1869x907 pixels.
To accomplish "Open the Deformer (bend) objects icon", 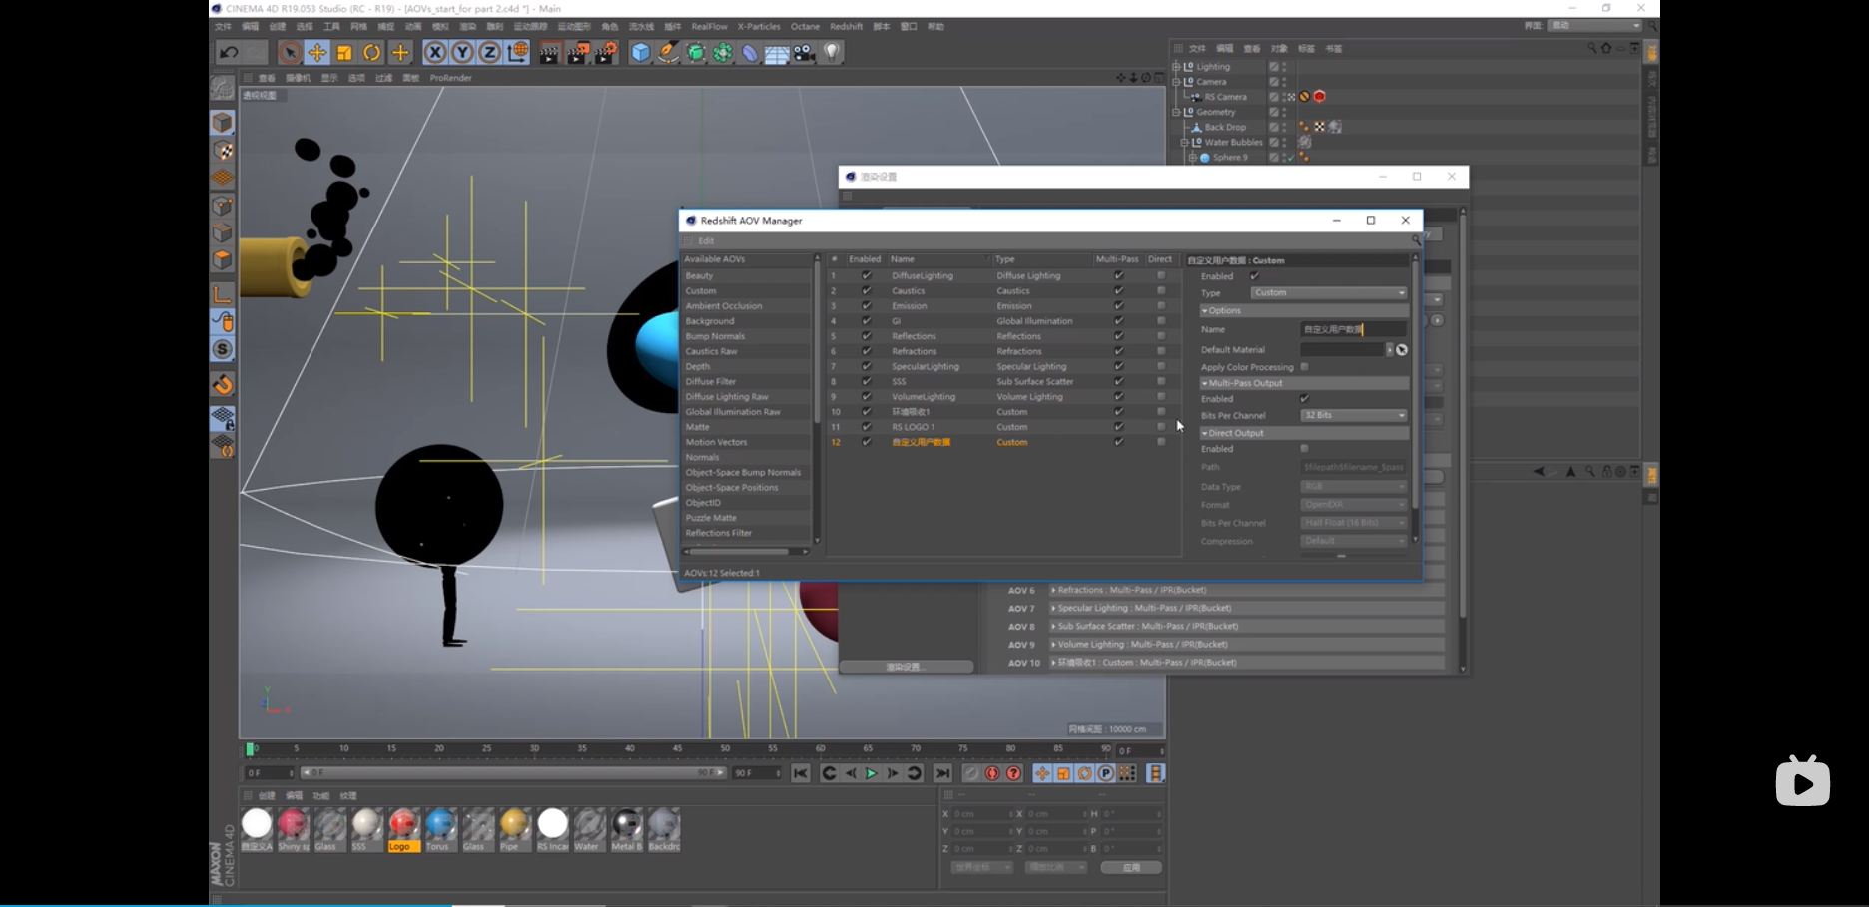I will (750, 53).
